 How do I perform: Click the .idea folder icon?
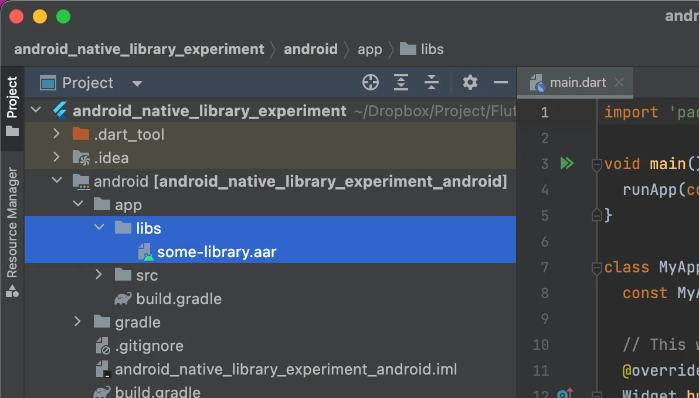81,157
